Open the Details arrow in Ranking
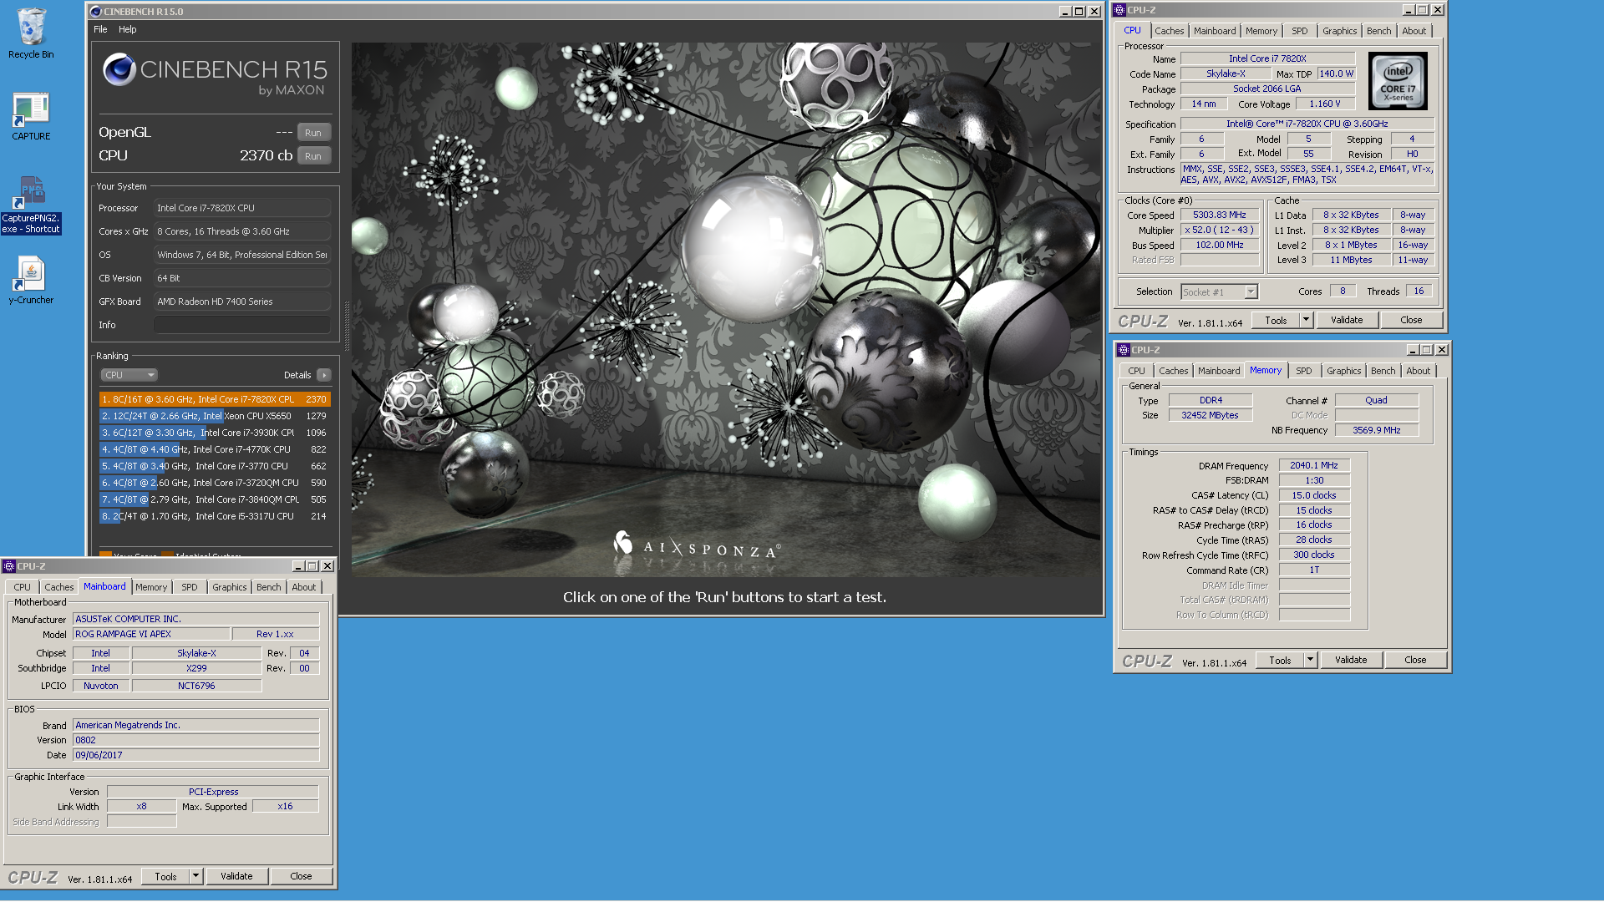The height and width of the screenshot is (902, 1604). [324, 375]
